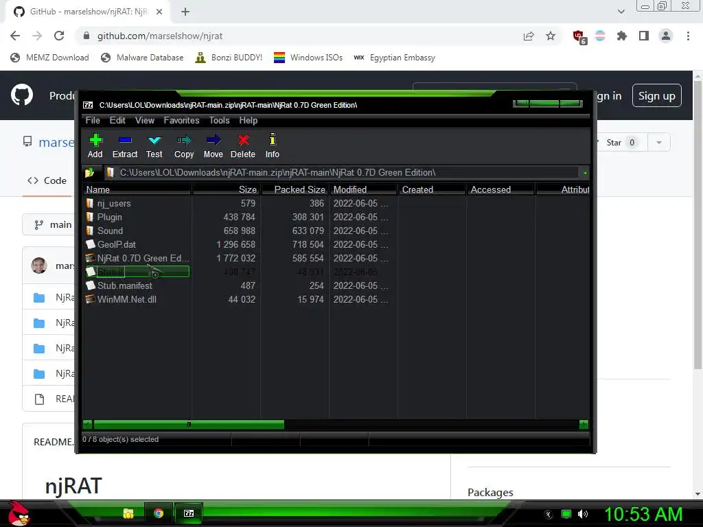Click the Info toolbar icon
The width and height of the screenshot is (703, 527).
[272, 145]
